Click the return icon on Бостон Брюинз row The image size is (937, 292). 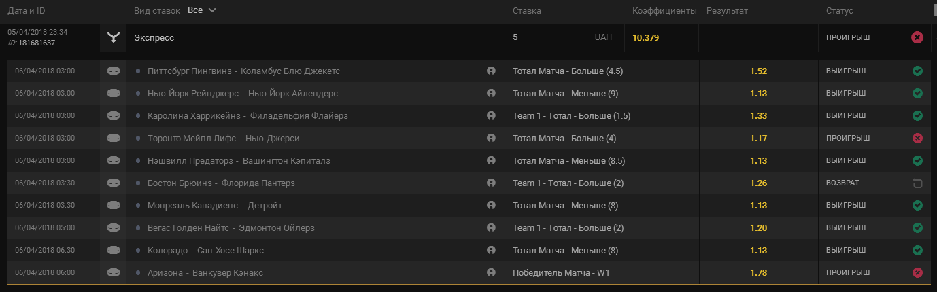(x=917, y=183)
